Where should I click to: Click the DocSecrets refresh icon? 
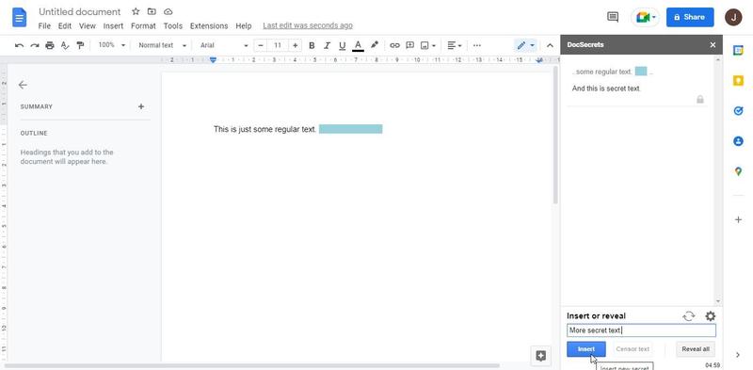coord(689,315)
